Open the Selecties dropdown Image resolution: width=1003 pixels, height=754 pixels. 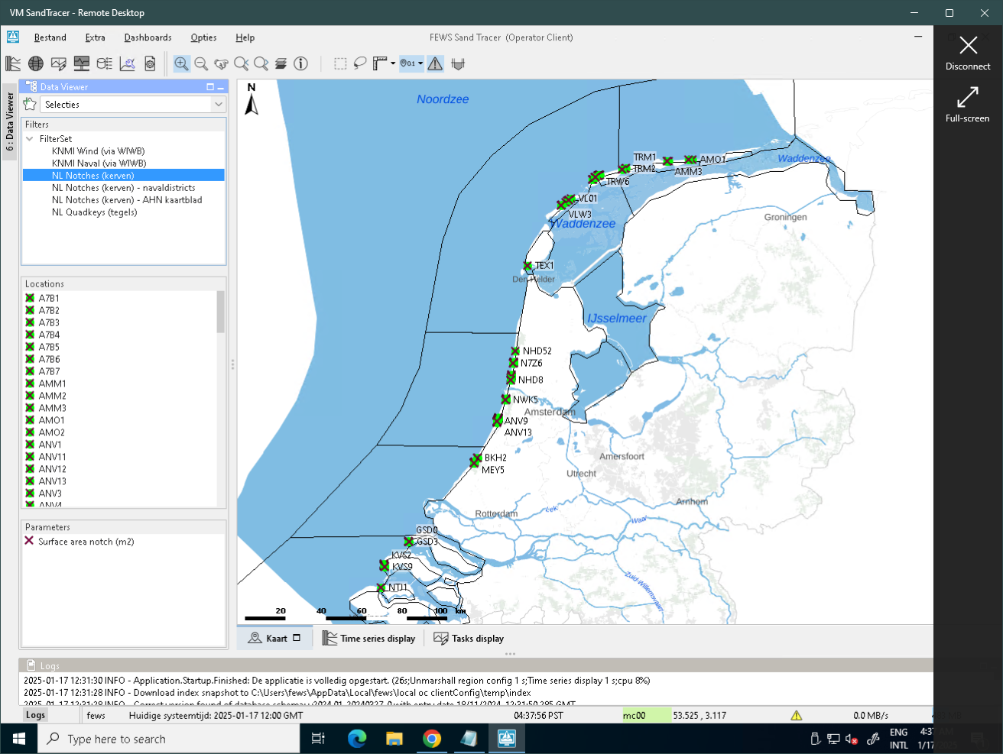pos(219,102)
